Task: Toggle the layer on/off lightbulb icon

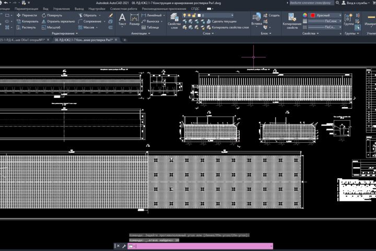Action: tap(184, 15)
